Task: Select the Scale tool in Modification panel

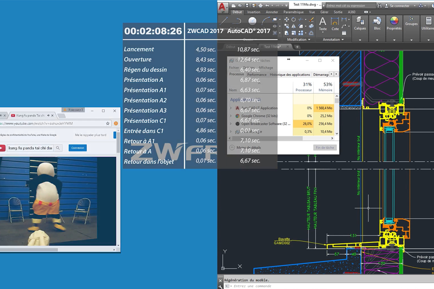Action: [293, 33]
